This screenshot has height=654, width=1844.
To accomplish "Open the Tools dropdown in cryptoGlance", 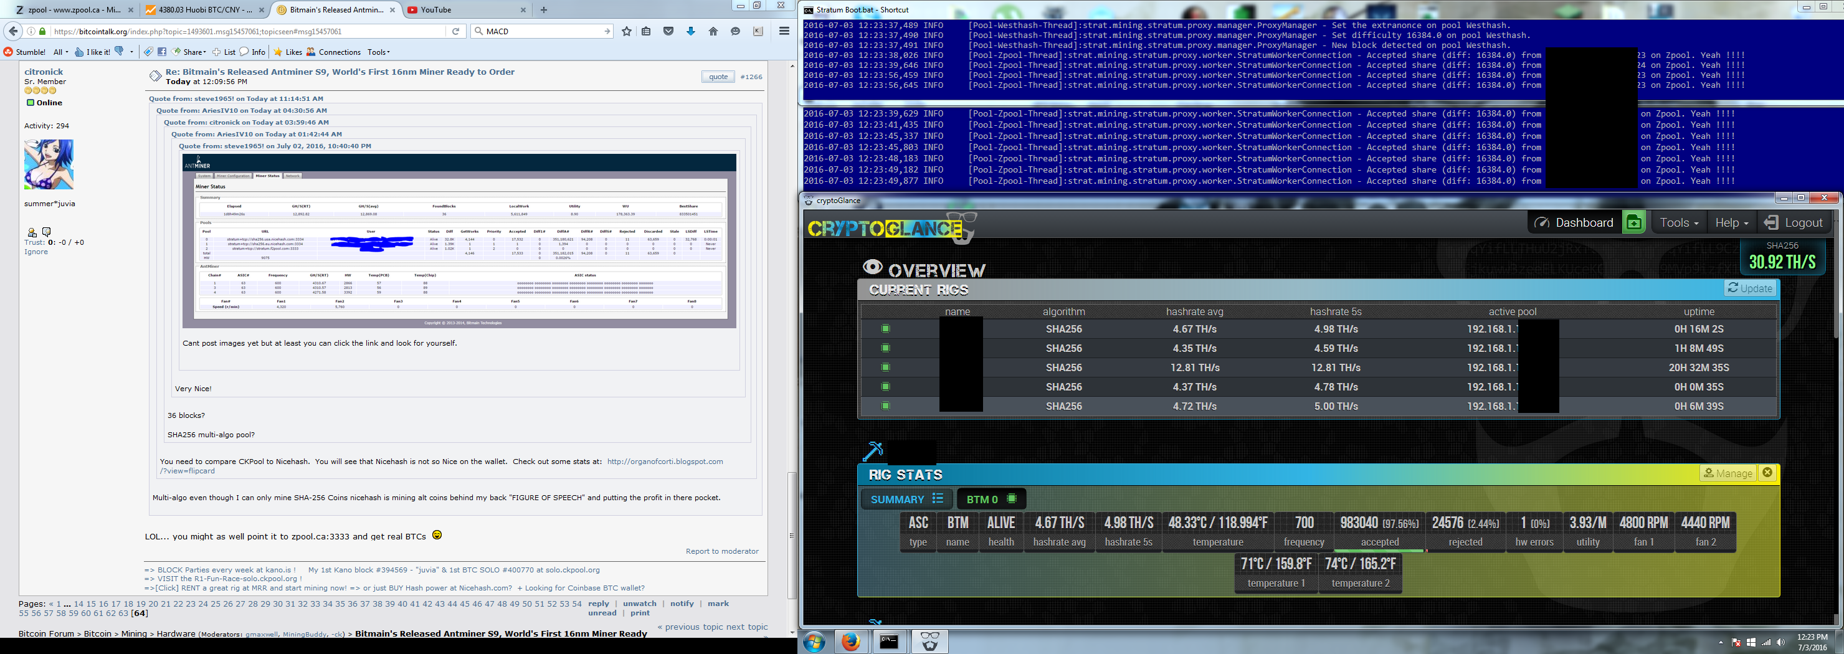I will pos(1679,222).
